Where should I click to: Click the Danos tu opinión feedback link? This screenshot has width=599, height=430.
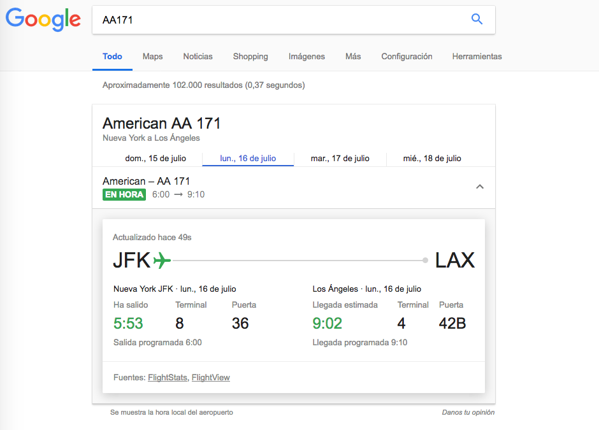[468, 412]
